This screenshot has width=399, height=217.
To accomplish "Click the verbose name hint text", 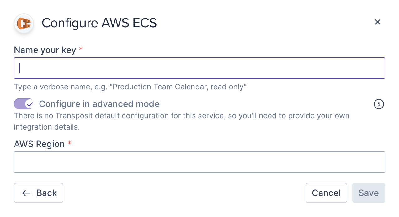I will (130, 87).
